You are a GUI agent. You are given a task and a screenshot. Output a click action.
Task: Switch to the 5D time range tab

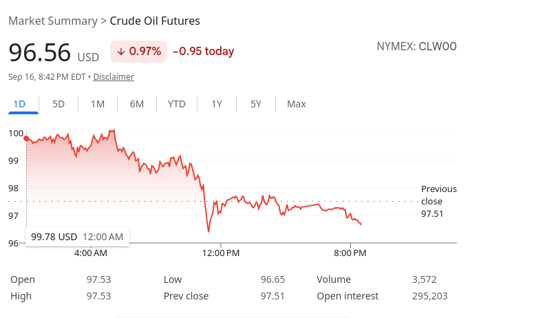click(x=58, y=104)
